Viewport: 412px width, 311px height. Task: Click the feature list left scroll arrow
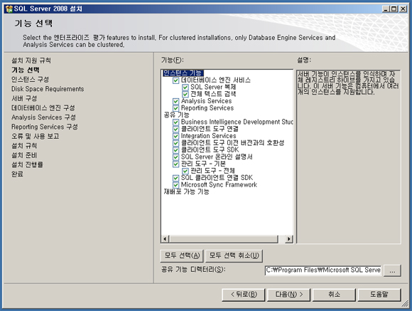(165, 239)
